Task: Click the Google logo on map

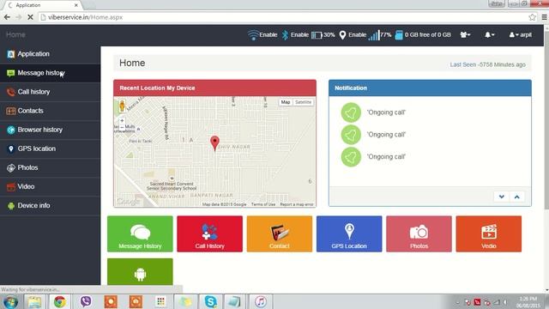Action: (128, 201)
